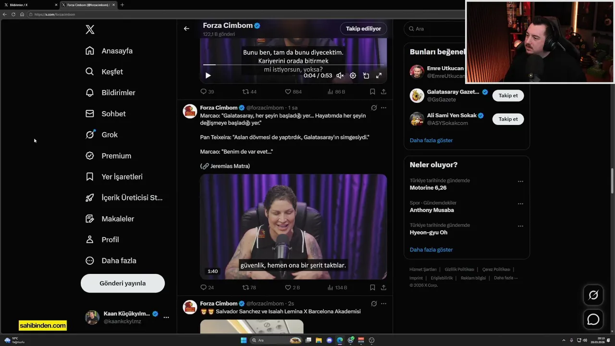Open Keşfet explore page
615x346 pixels.
point(104,72)
